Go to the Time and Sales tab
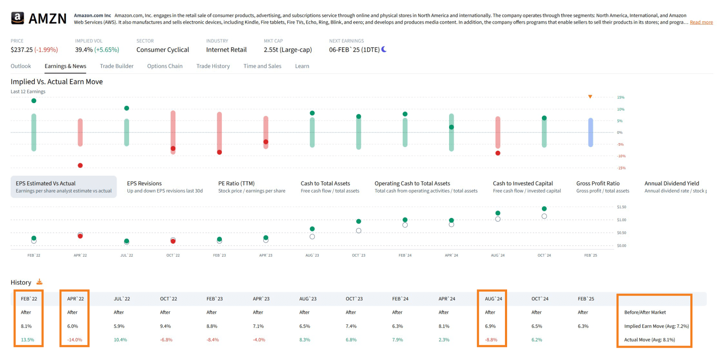 point(262,66)
